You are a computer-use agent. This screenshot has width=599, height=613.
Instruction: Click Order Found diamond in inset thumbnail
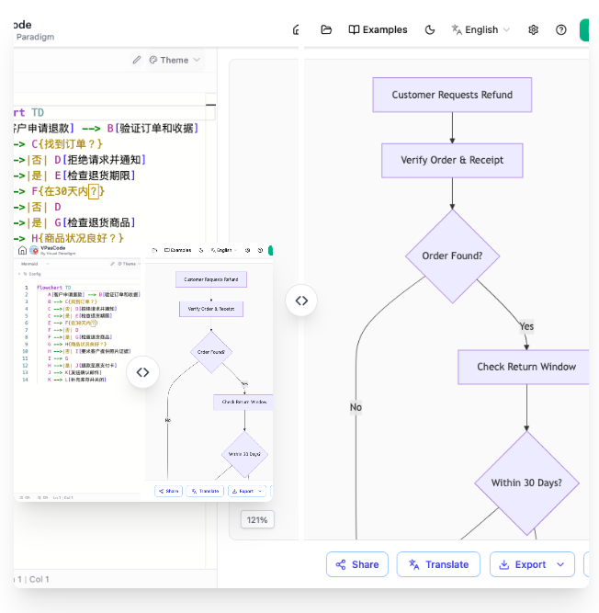pos(211,352)
